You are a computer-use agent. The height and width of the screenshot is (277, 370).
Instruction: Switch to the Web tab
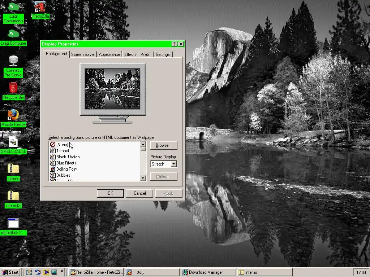145,54
